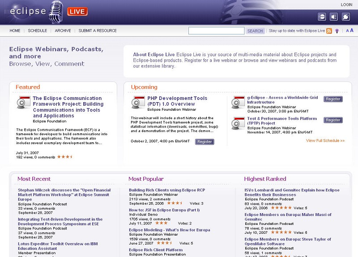
Task: Open Eclipse Communication Framework Project title
Action: coord(68,107)
